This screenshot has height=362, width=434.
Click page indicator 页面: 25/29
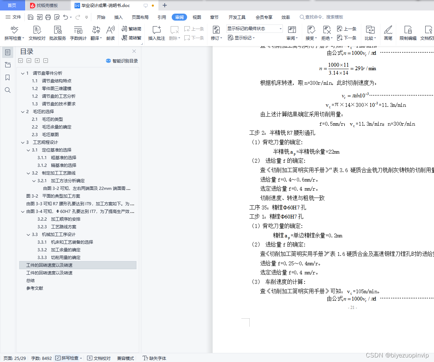tap(15, 358)
